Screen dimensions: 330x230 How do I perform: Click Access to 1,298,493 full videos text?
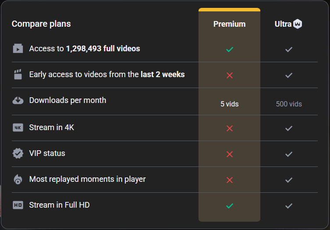(85, 49)
